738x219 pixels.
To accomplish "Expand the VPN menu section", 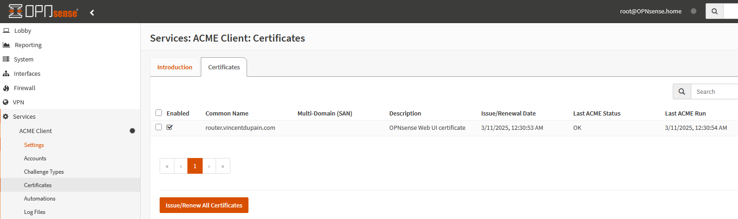I will [19, 102].
